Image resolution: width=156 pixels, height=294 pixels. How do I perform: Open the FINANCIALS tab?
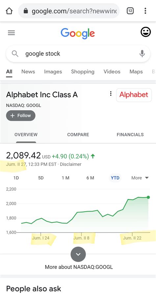coord(130,134)
